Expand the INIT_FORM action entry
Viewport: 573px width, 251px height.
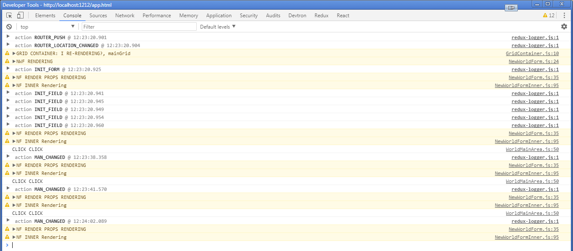tap(8, 69)
